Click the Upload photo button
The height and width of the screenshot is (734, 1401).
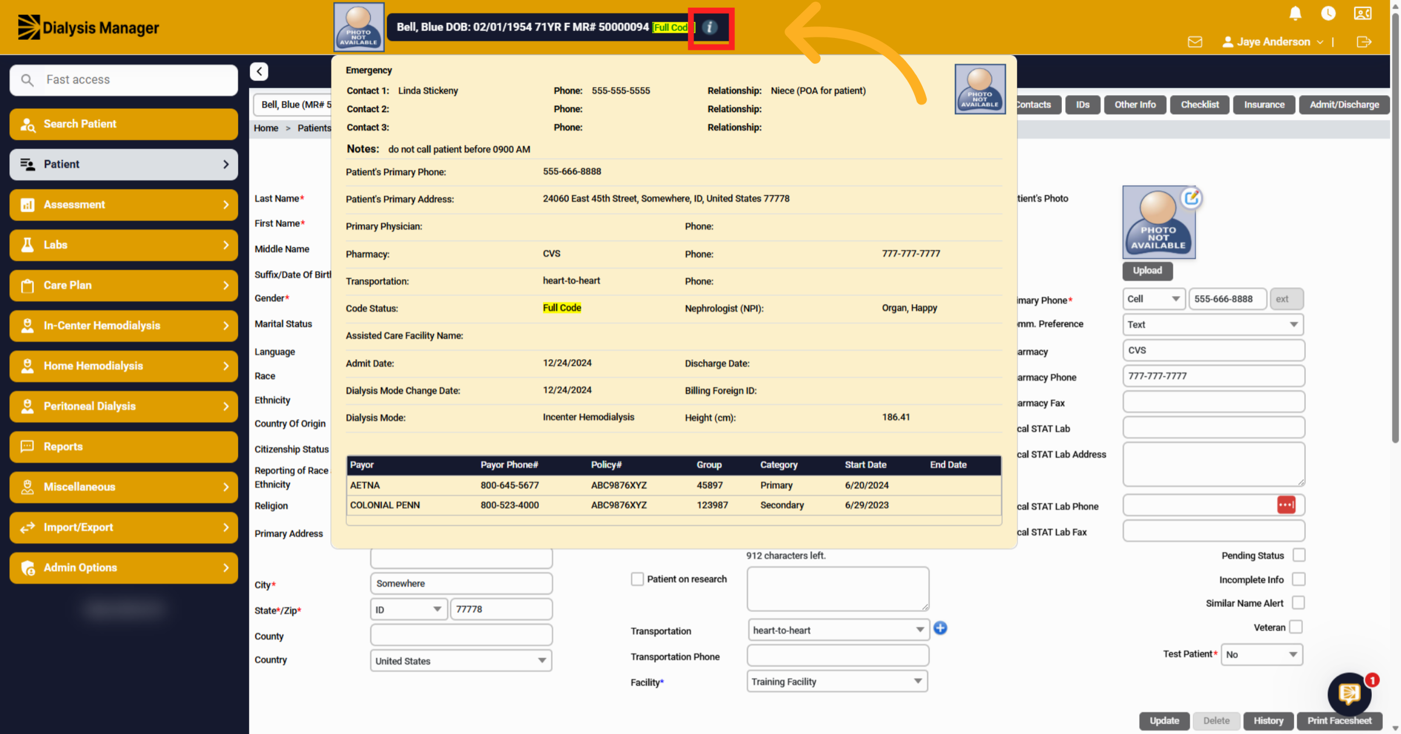pos(1147,271)
